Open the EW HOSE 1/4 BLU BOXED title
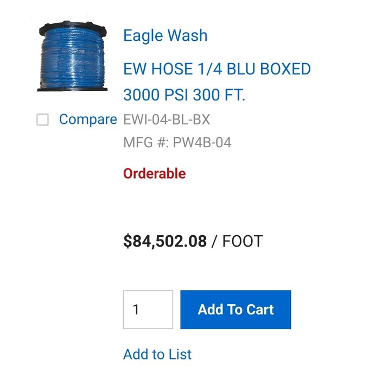Viewport: 369px width, 391px height. point(217,69)
